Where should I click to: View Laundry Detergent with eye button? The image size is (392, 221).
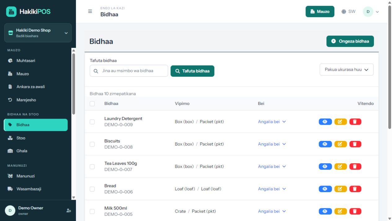325,122
